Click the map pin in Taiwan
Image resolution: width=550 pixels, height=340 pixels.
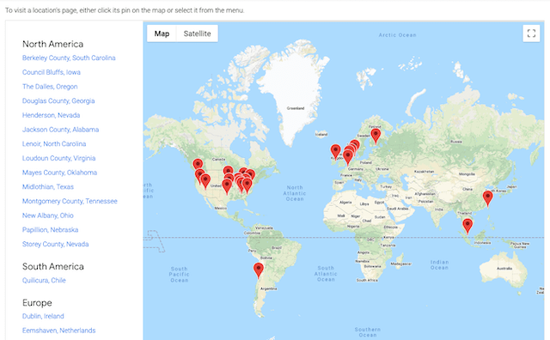487,198
